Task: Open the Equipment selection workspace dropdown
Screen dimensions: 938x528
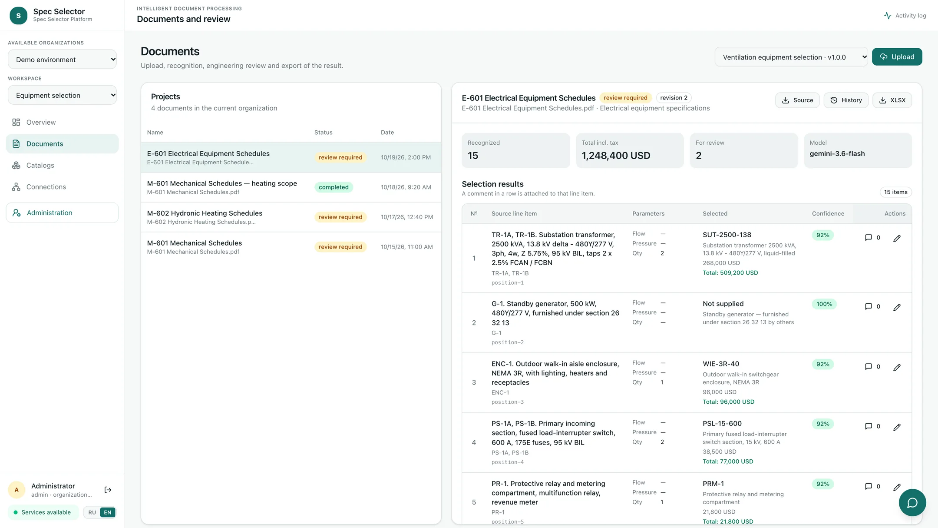Action: 63,95
